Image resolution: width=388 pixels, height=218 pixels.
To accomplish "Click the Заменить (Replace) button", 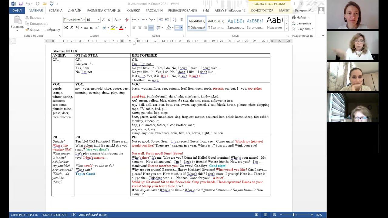I will point(303,23).
